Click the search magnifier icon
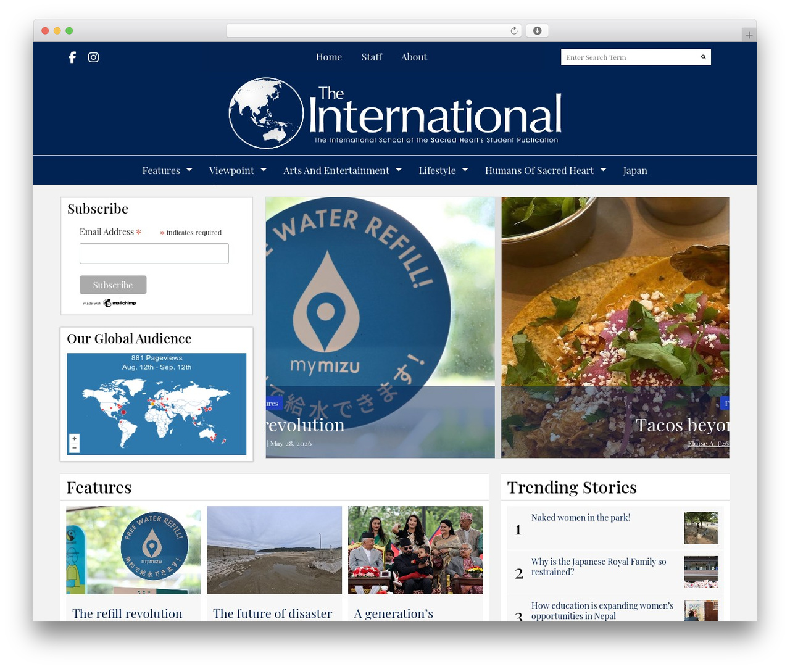 pos(703,57)
